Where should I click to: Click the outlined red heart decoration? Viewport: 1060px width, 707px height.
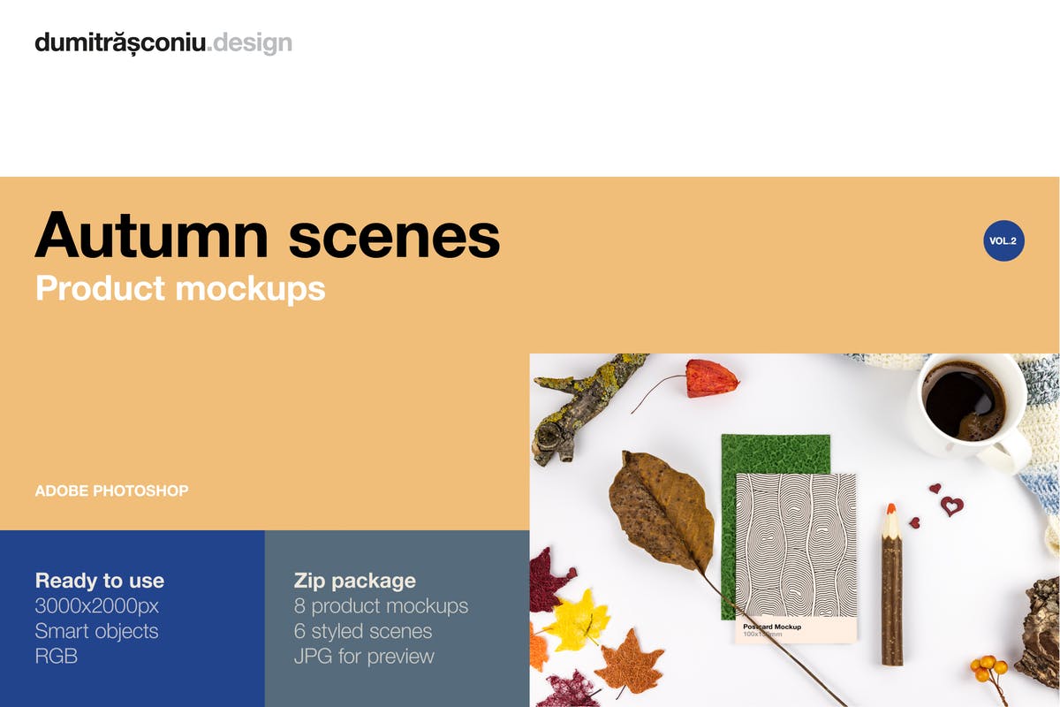click(x=951, y=506)
